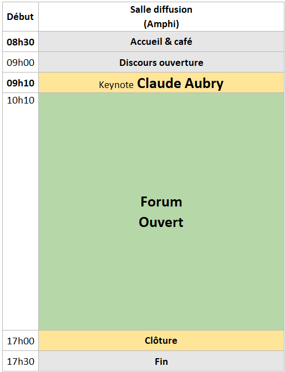The width and height of the screenshot is (285, 372).
Task: Click the word (Amphi) in header
Action: pyautogui.click(x=161, y=24)
